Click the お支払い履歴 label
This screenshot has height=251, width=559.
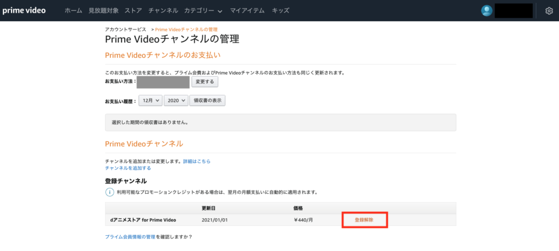121,101
